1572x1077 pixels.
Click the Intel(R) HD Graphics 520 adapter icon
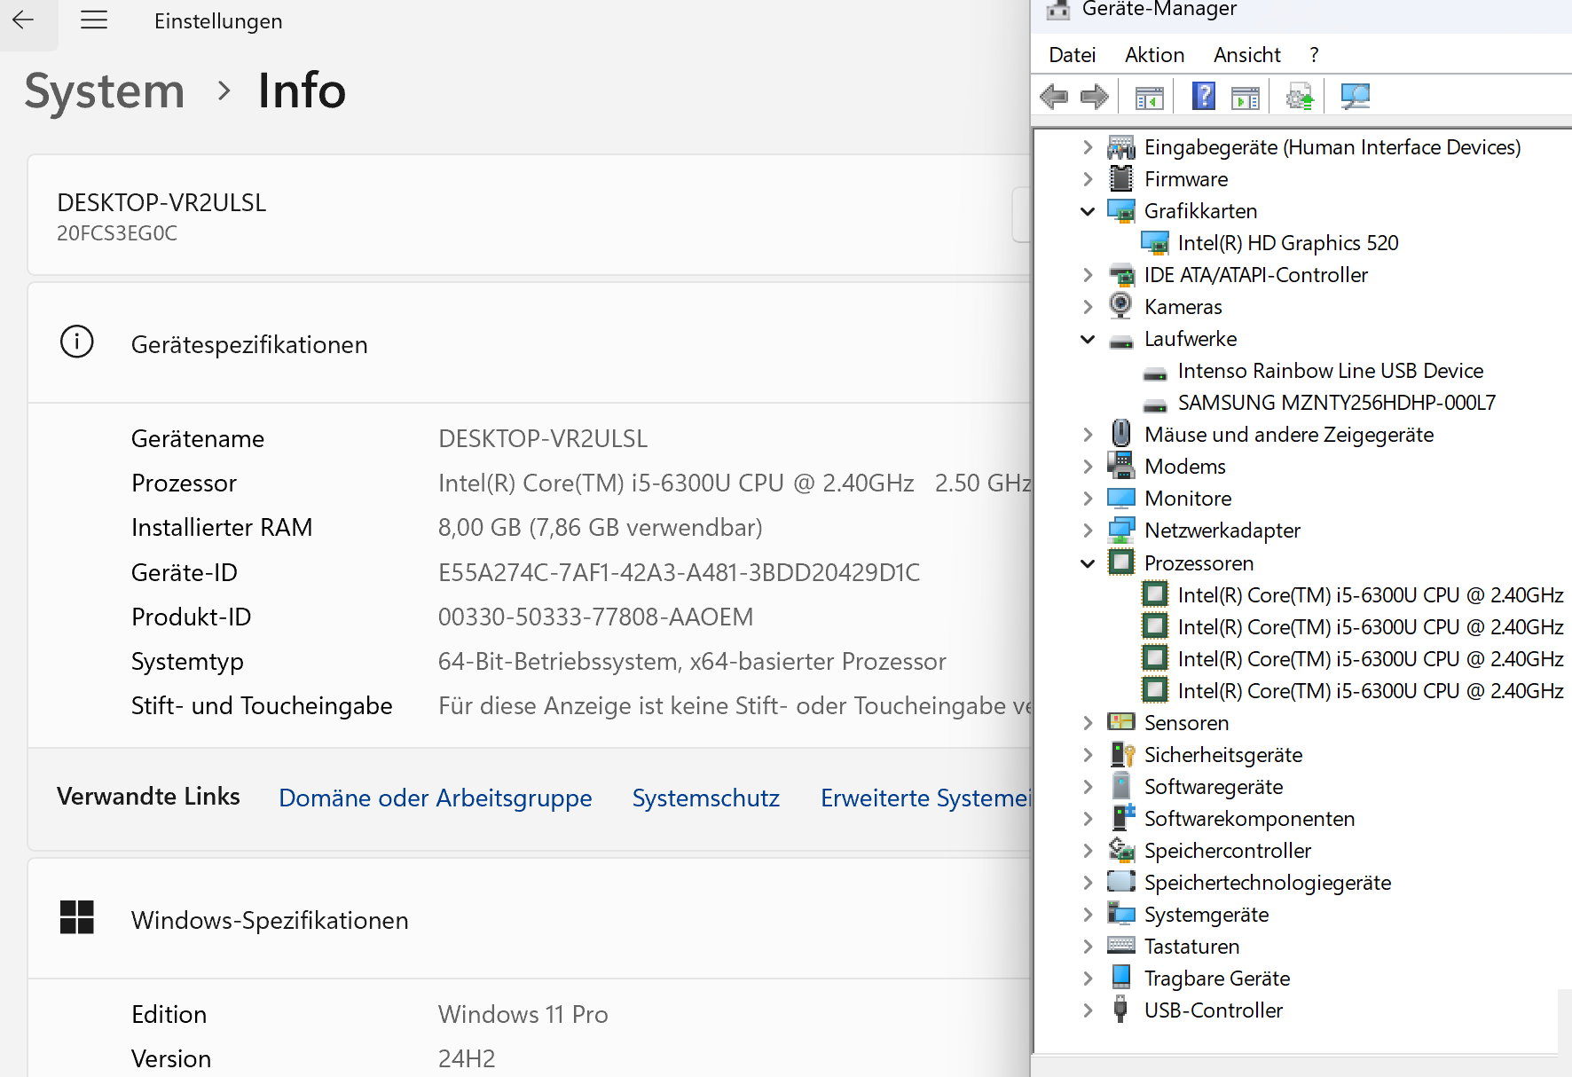(1155, 242)
